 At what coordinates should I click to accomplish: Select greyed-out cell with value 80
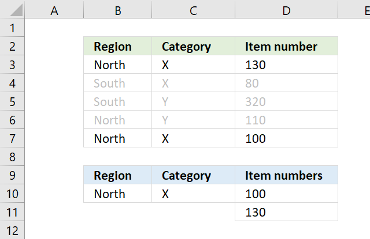coord(287,83)
